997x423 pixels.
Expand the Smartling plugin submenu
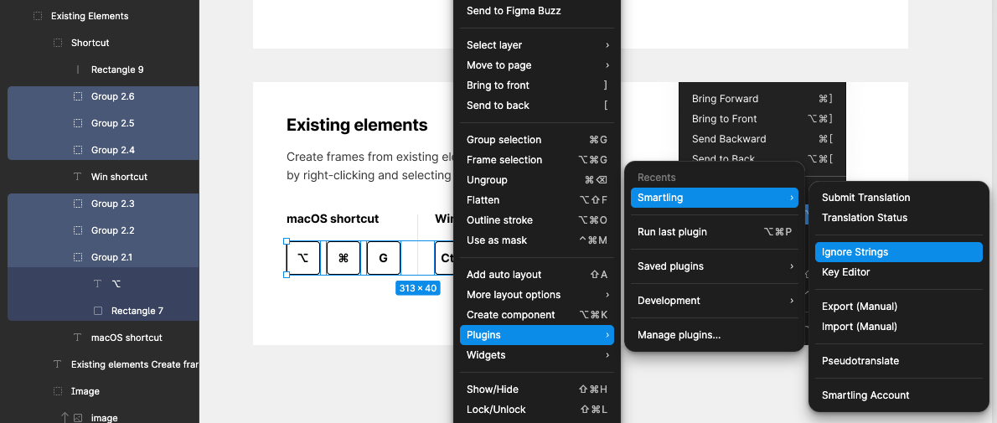coord(715,198)
